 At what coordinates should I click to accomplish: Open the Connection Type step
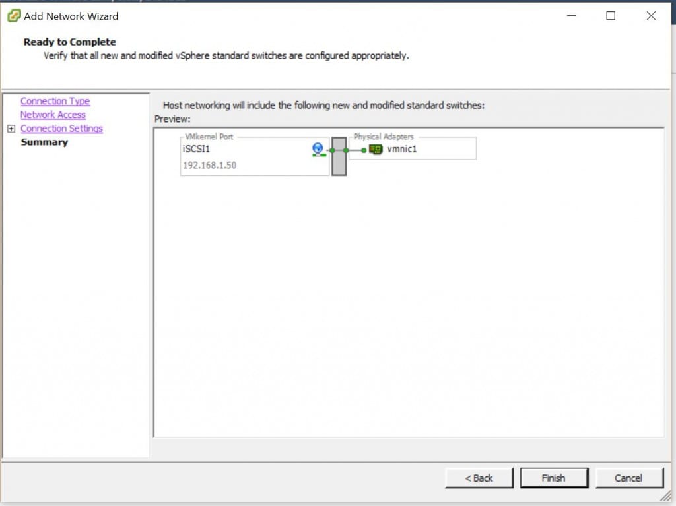[55, 101]
